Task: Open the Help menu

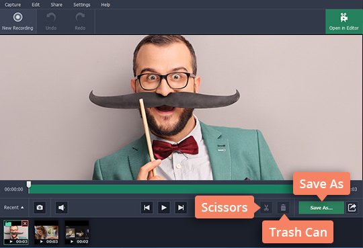Action: (x=106, y=5)
